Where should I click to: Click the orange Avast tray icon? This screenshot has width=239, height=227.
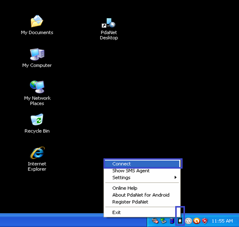[x=197, y=221]
